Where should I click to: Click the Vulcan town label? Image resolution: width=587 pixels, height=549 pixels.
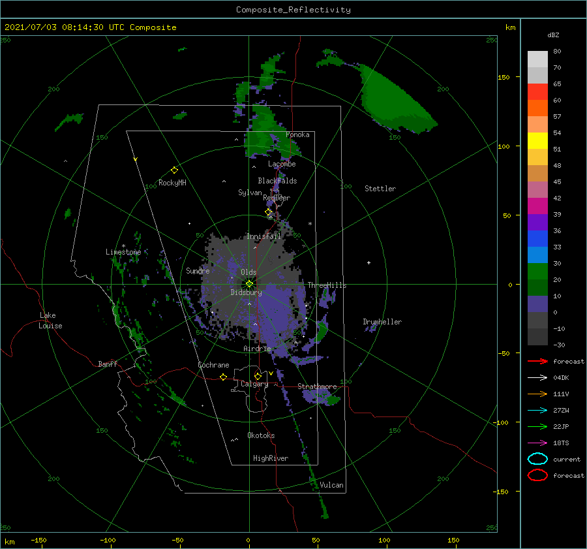[331, 485]
